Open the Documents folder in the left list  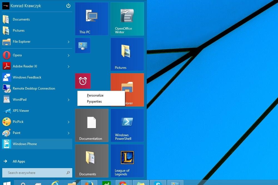37,19
